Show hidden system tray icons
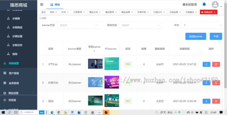The width and height of the screenshot is (227, 115). pyautogui.click(x=176, y=112)
